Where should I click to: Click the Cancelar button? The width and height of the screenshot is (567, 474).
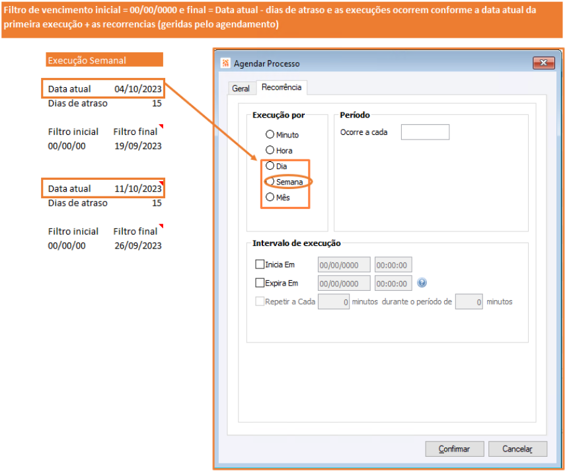point(519,450)
